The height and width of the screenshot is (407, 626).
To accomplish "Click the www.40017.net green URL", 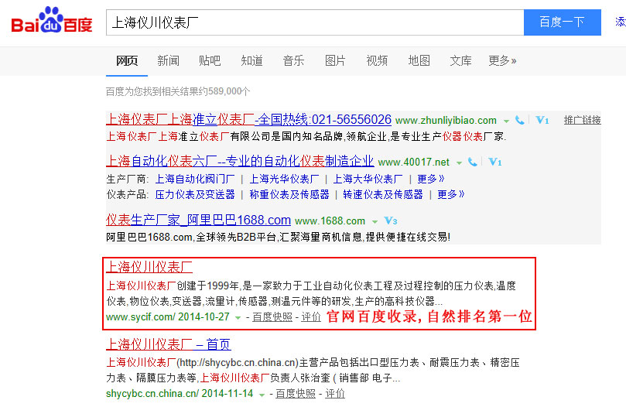I will click(414, 162).
